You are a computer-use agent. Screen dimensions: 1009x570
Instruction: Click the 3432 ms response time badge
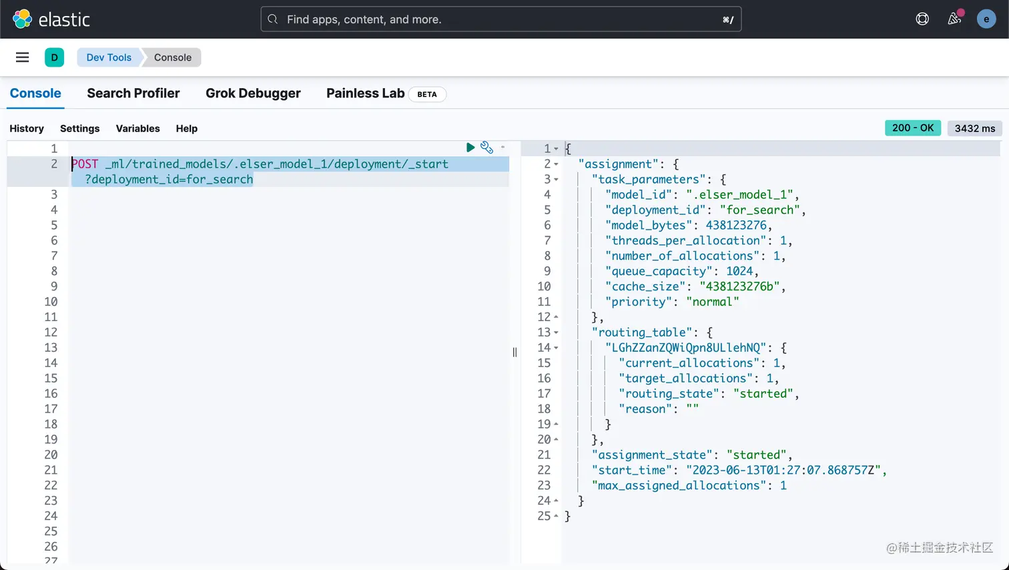coord(975,128)
